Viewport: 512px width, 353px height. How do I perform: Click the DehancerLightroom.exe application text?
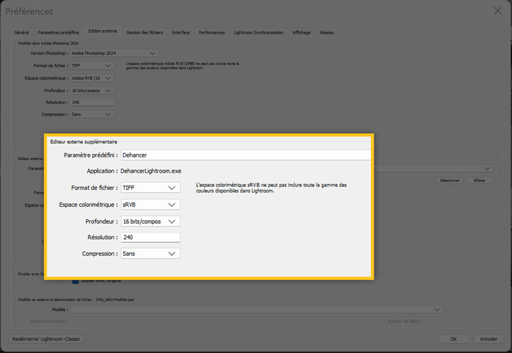coord(151,171)
